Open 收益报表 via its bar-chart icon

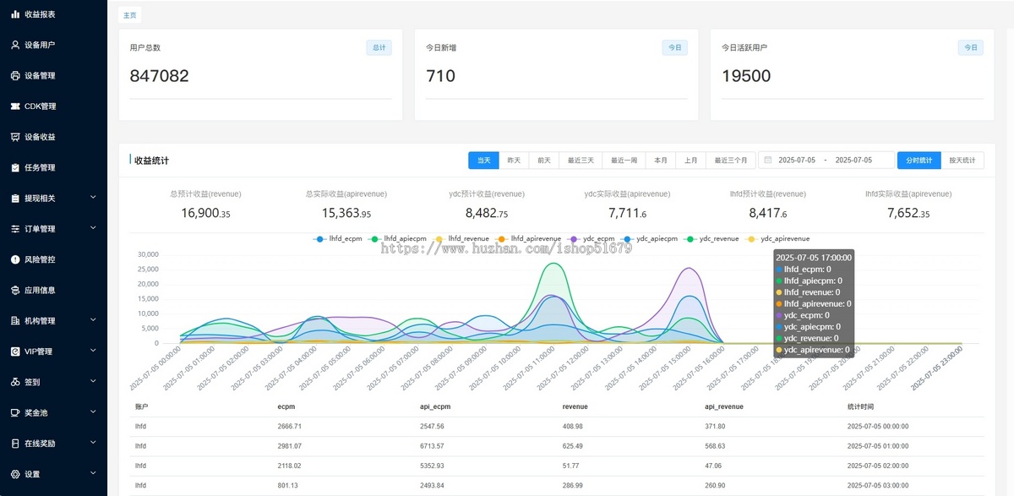(15, 14)
